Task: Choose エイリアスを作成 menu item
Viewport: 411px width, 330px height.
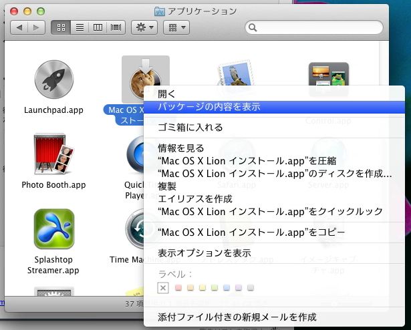Action: pos(274,198)
